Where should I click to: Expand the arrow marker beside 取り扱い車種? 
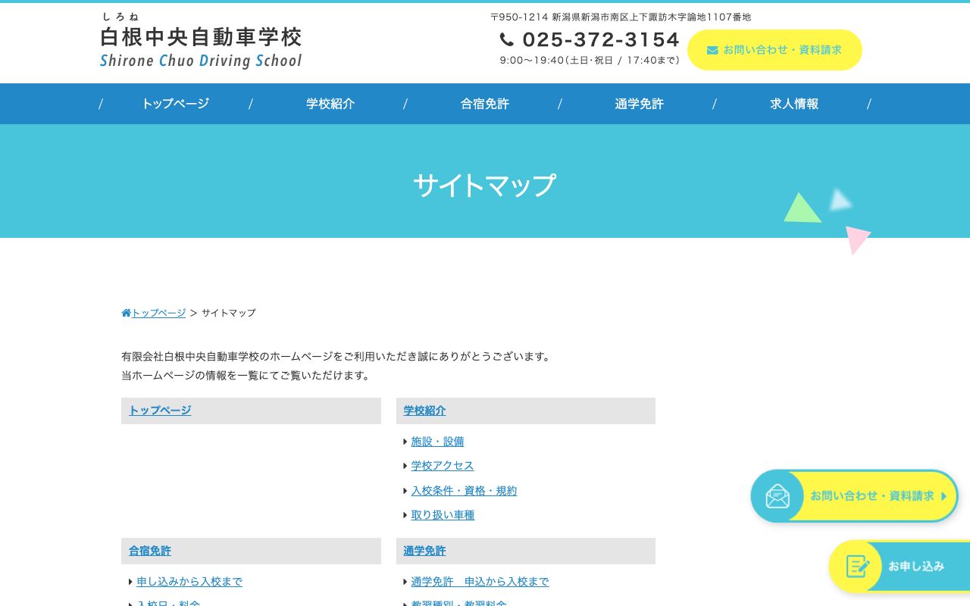click(x=405, y=514)
